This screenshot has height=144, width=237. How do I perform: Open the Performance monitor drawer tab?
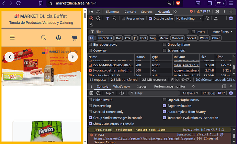pos(170,87)
